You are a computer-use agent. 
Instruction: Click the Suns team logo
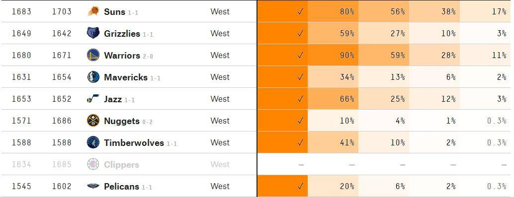point(93,11)
